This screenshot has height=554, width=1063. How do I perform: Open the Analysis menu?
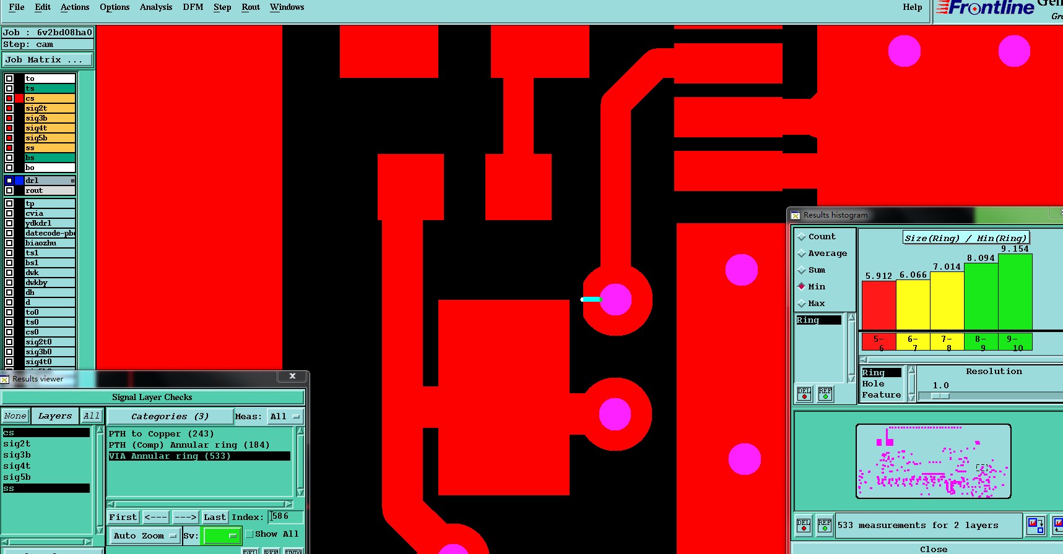(x=156, y=7)
